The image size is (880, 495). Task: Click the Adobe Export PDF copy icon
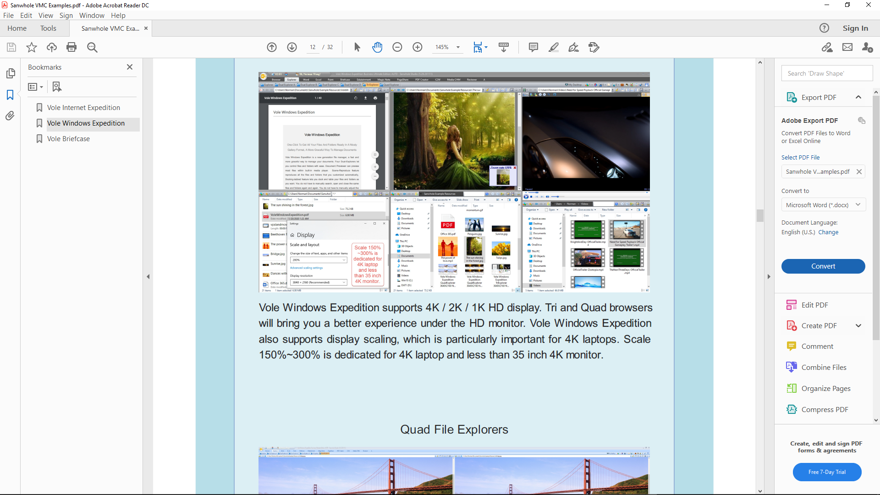pyautogui.click(x=862, y=121)
